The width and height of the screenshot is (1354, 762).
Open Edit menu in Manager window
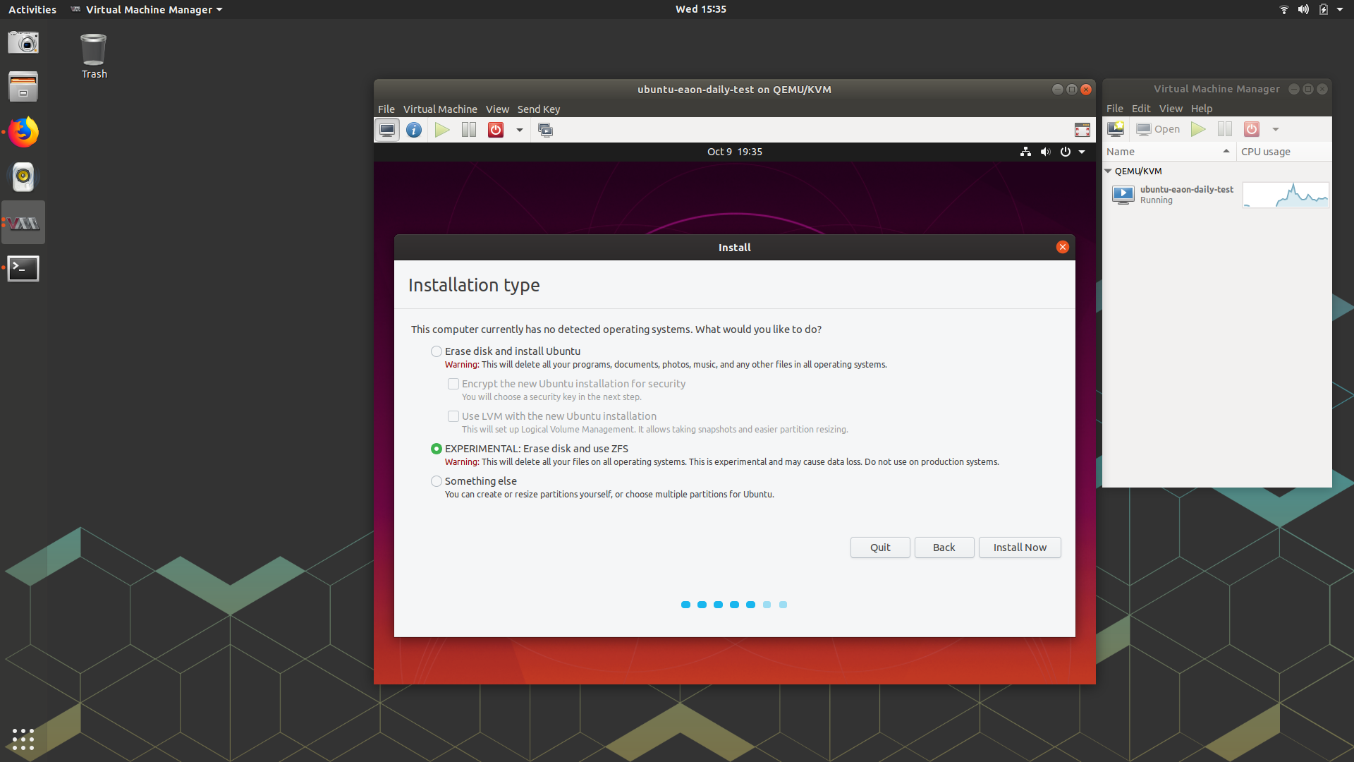point(1141,109)
